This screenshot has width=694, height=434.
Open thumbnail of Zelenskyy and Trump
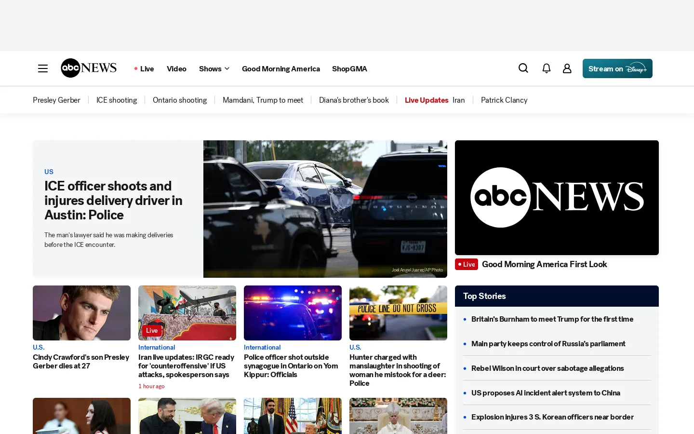[x=187, y=416]
